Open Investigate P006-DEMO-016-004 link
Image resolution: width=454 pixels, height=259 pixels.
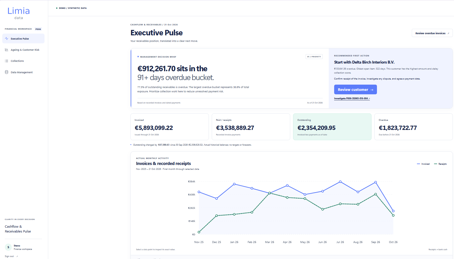point(352,98)
